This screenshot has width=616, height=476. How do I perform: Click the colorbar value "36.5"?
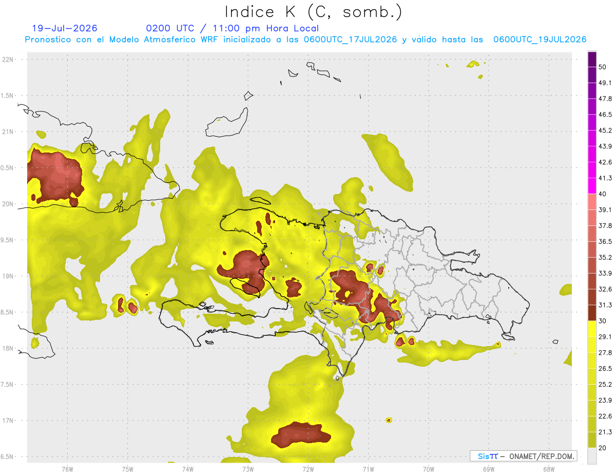[605, 241]
